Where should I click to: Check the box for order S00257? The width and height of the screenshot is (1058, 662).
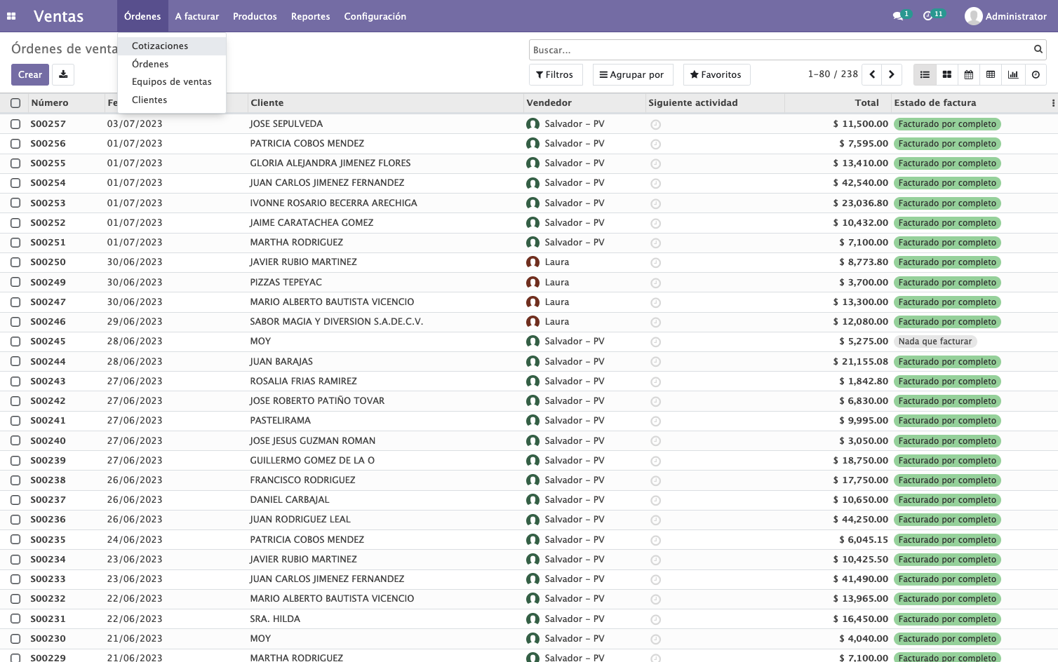point(15,124)
